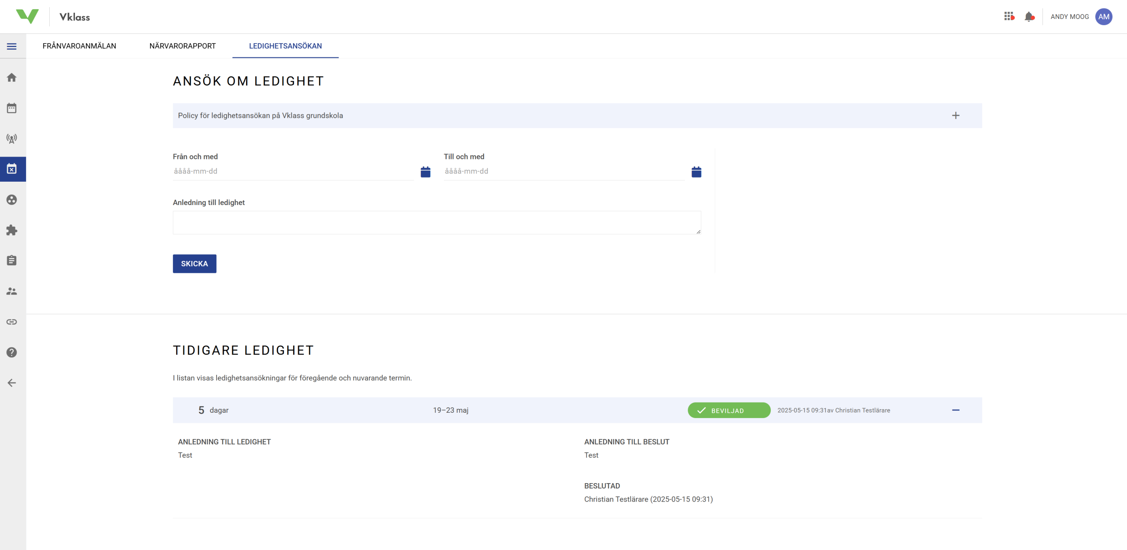Screen dimensions: 1127x550
Task: Open the 'Från och med' date picker
Action: 425,172
